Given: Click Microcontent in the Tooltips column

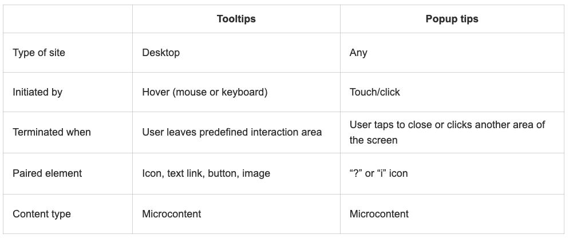Looking at the screenshot, I should [x=171, y=214].
